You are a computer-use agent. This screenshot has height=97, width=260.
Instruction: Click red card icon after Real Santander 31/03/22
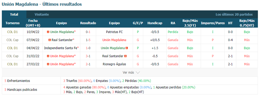pos(125,56)
